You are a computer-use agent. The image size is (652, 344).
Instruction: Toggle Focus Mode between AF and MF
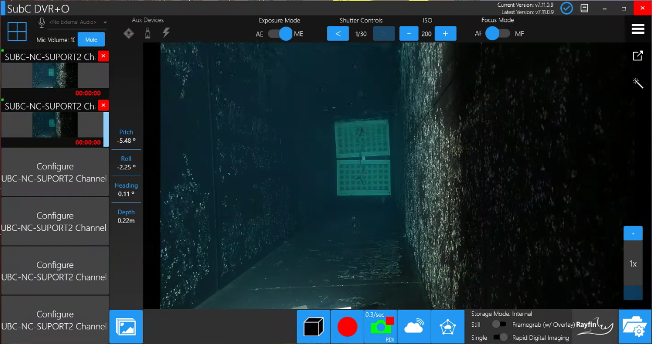click(498, 34)
